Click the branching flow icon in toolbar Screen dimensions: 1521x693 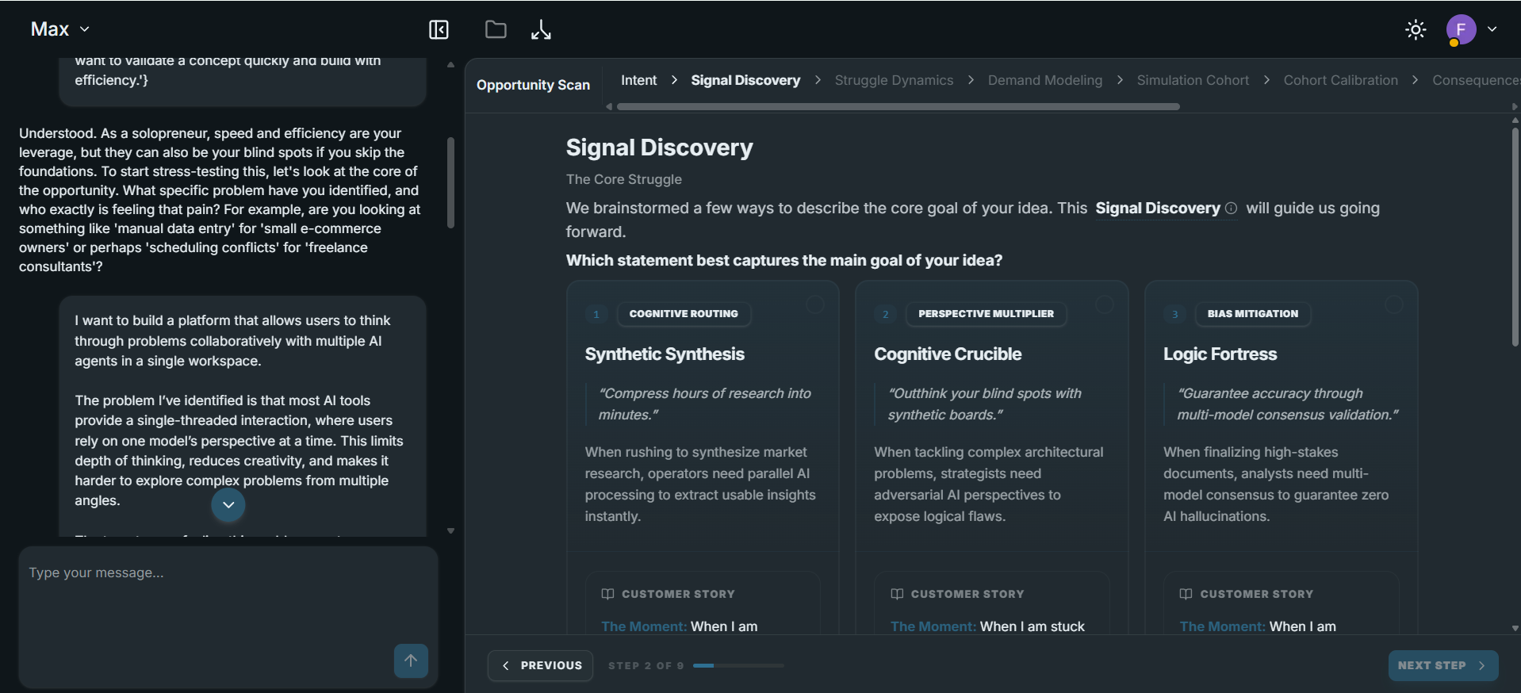[x=541, y=29]
